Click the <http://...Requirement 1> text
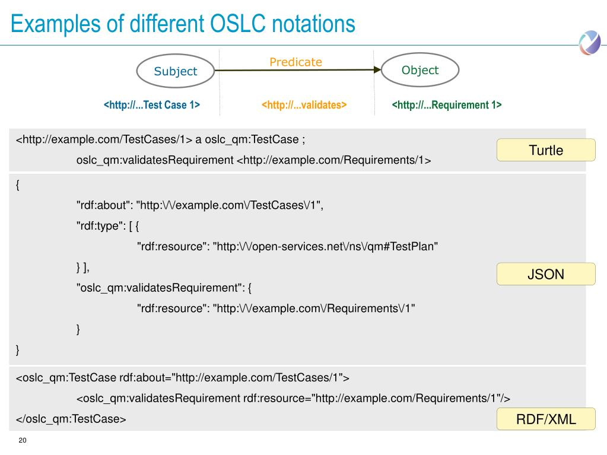 pyautogui.click(x=447, y=105)
